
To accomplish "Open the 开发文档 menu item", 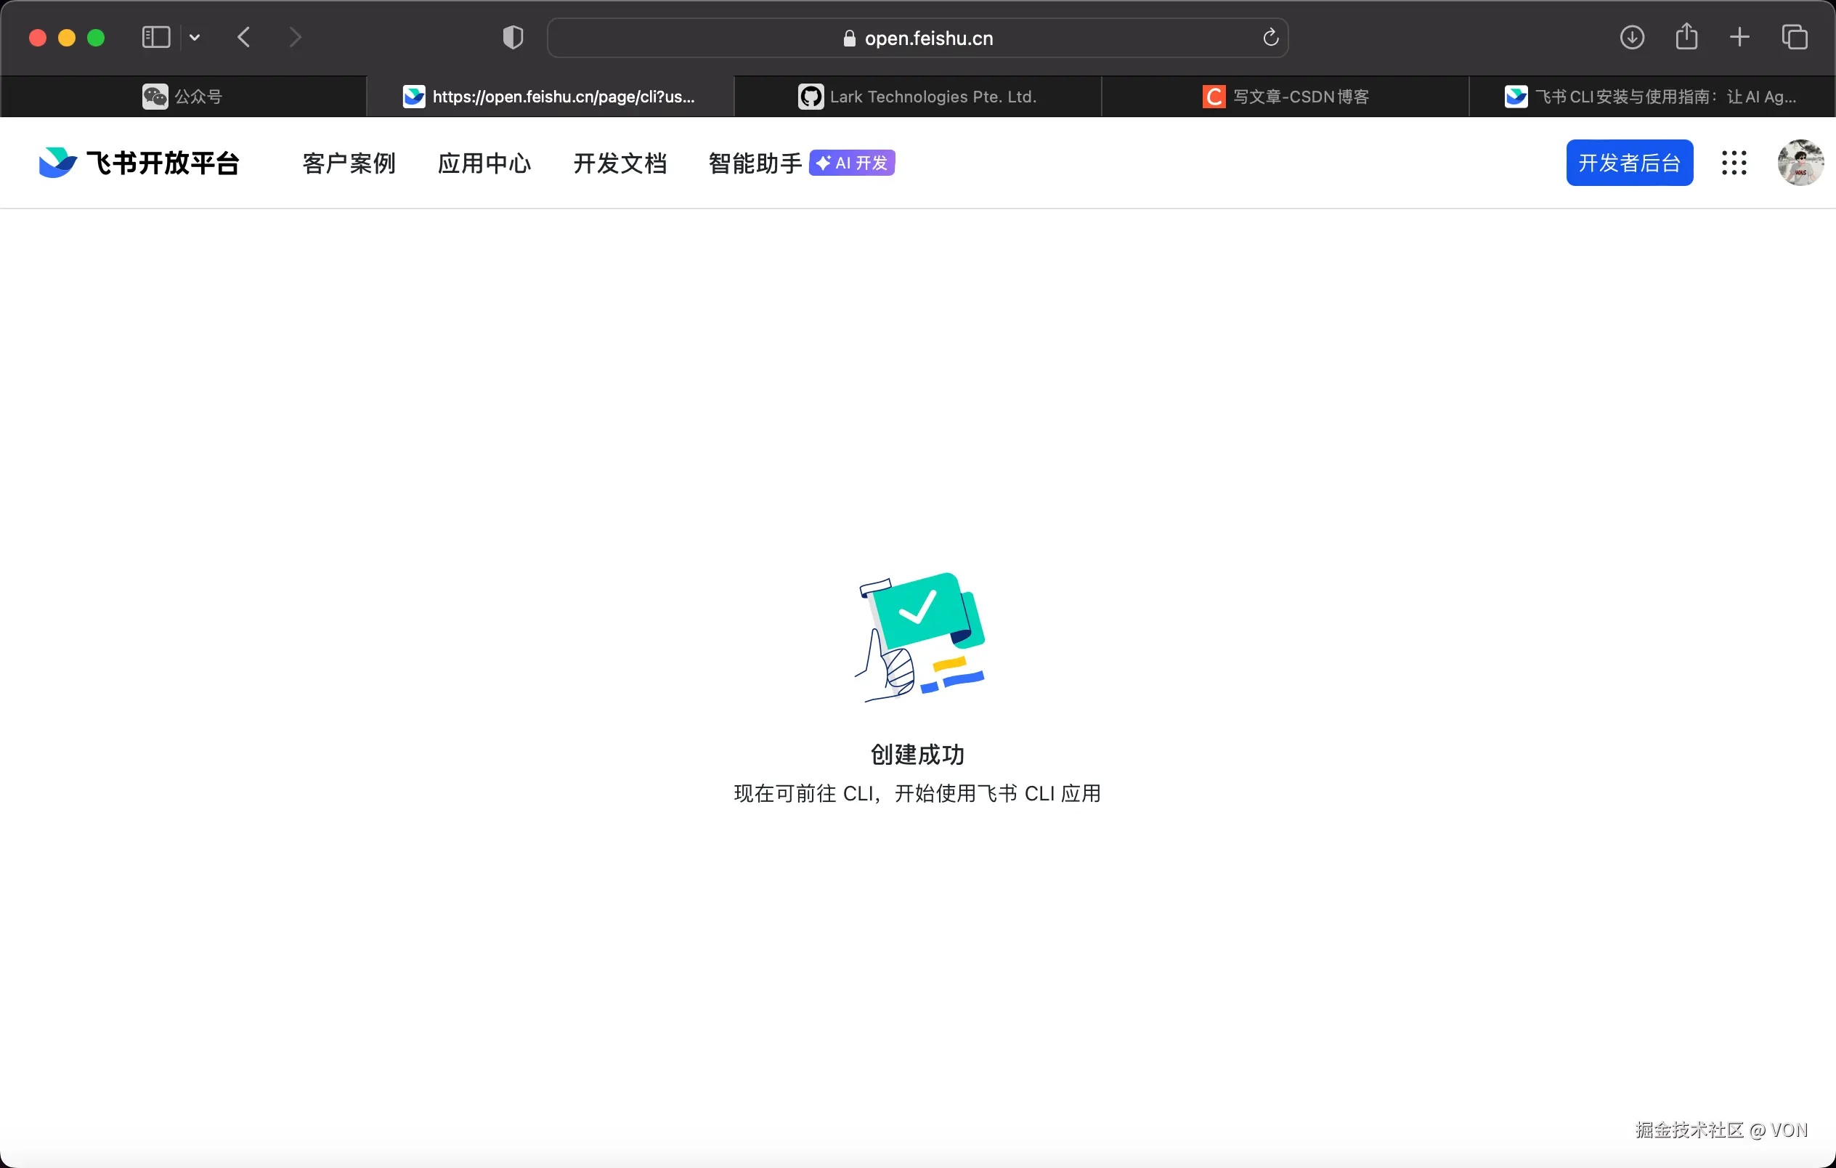I will pos(620,163).
